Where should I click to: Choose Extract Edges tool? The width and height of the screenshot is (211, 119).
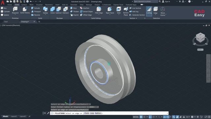[86, 12]
